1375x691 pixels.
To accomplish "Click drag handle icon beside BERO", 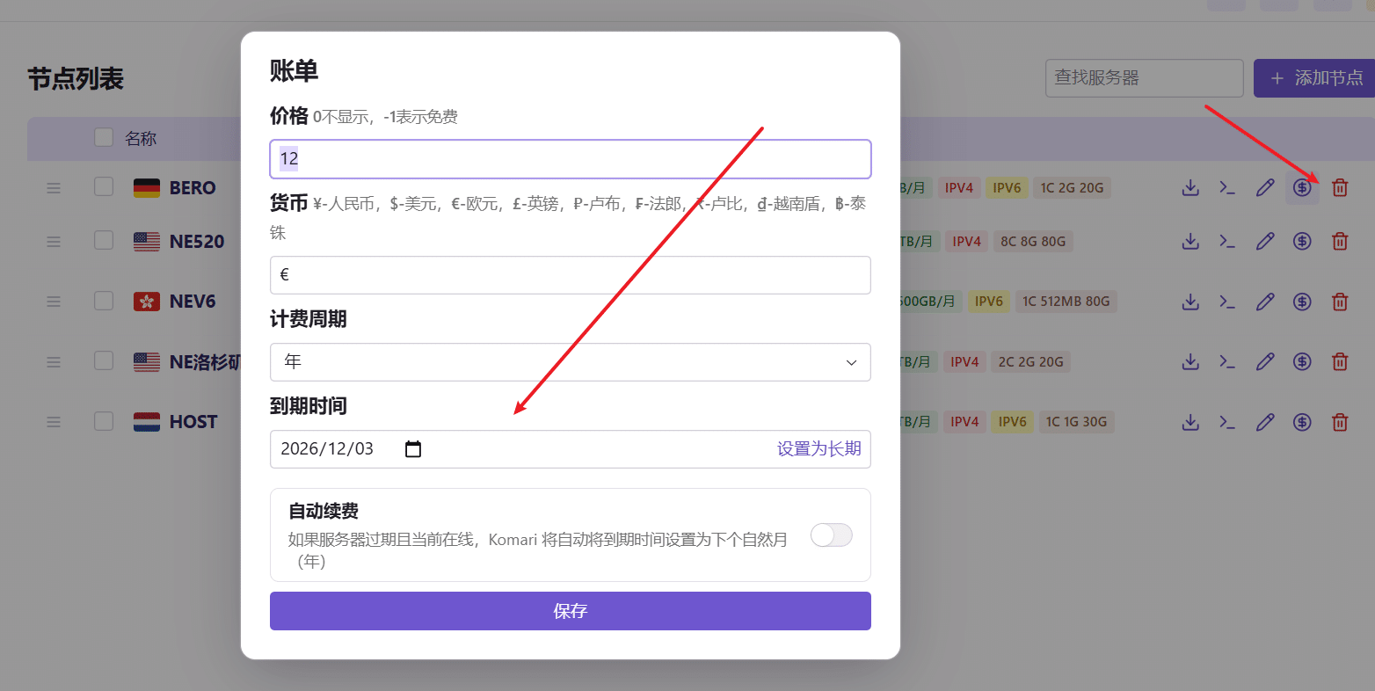I will [54, 187].
